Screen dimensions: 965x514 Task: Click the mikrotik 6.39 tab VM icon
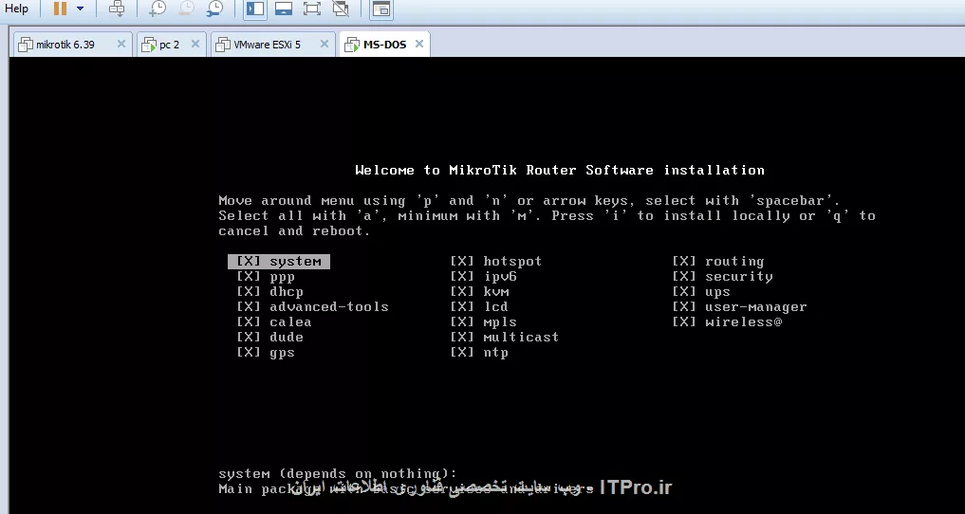click(x=26, y=45)
